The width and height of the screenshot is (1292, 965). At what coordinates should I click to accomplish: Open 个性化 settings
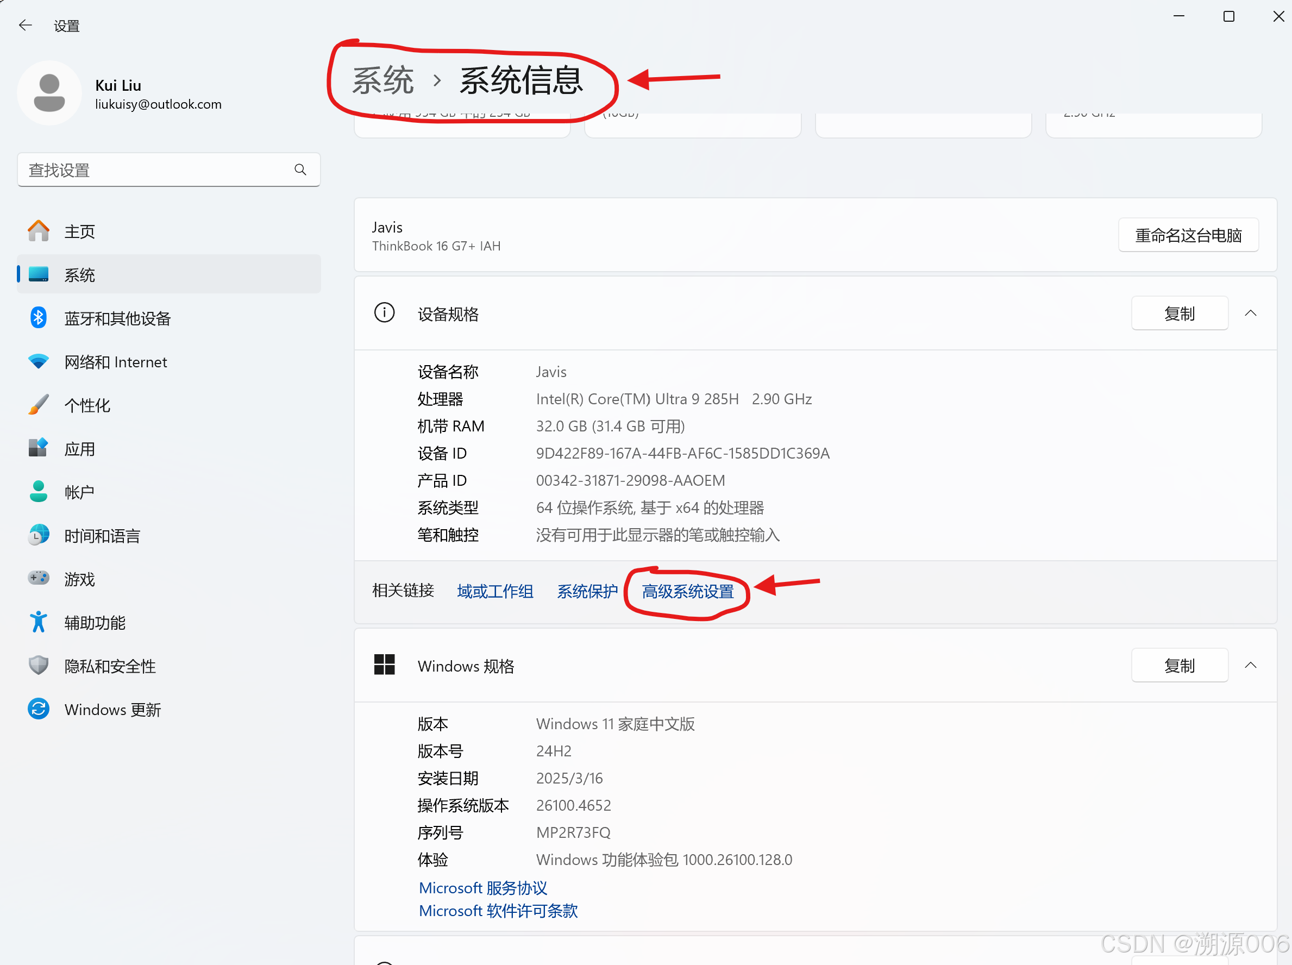click(169, 405)
